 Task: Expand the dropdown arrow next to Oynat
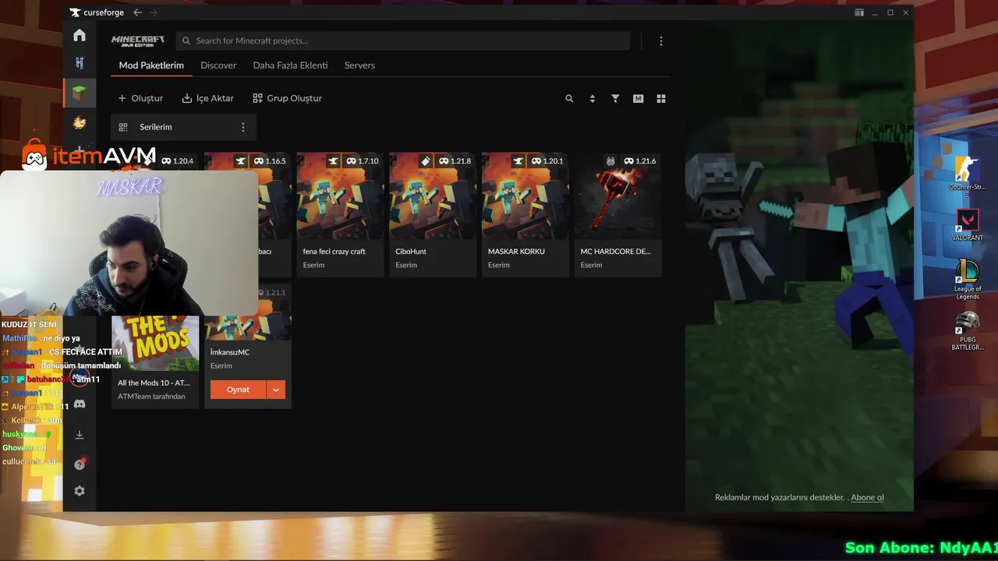276,390
